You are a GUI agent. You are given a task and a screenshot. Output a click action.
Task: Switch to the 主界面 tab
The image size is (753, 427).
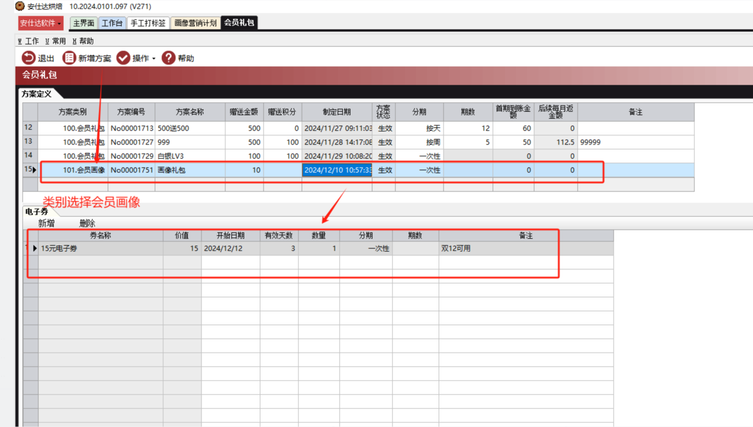click(x=84, y=23)
